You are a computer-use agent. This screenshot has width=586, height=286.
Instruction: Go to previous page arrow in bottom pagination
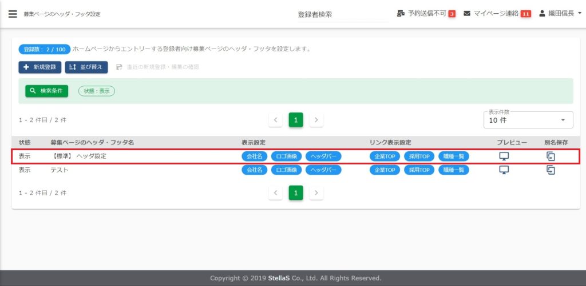point(275,193)
